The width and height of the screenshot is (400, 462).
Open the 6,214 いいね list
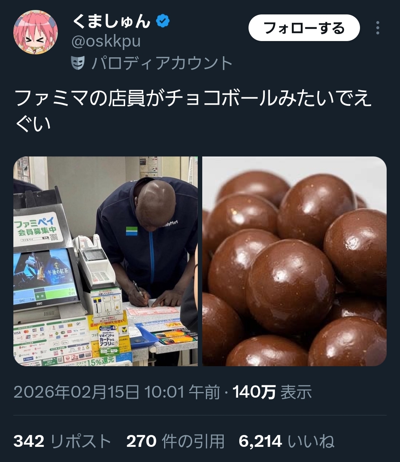[287, 441]
